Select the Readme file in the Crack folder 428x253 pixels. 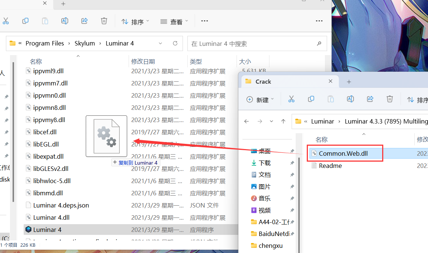[330, 166]
